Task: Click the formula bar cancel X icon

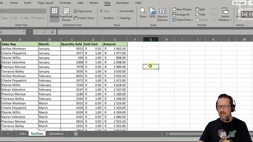Action: tap(37, 32)
